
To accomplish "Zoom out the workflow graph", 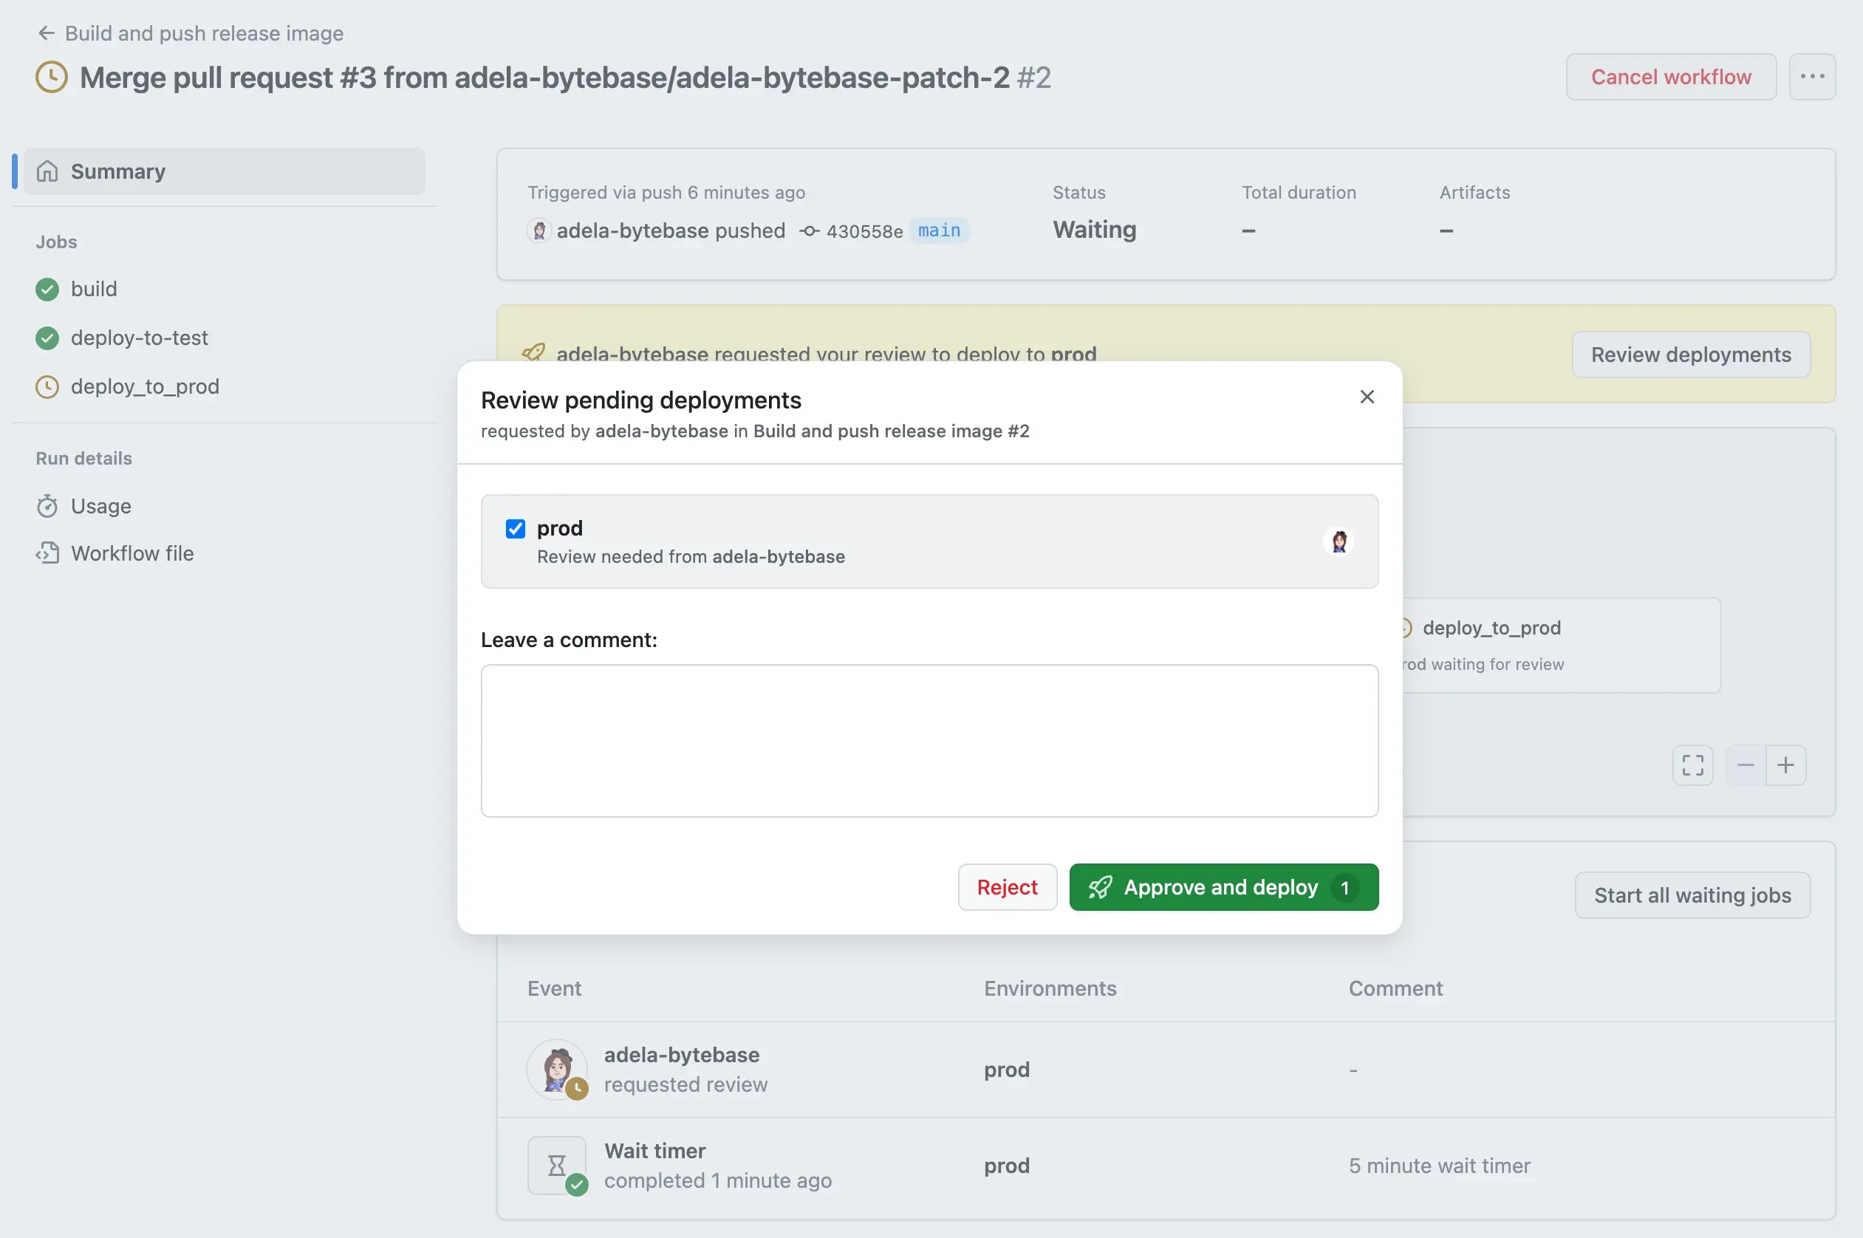I will pyautogui.click(x=1746, y=765).
